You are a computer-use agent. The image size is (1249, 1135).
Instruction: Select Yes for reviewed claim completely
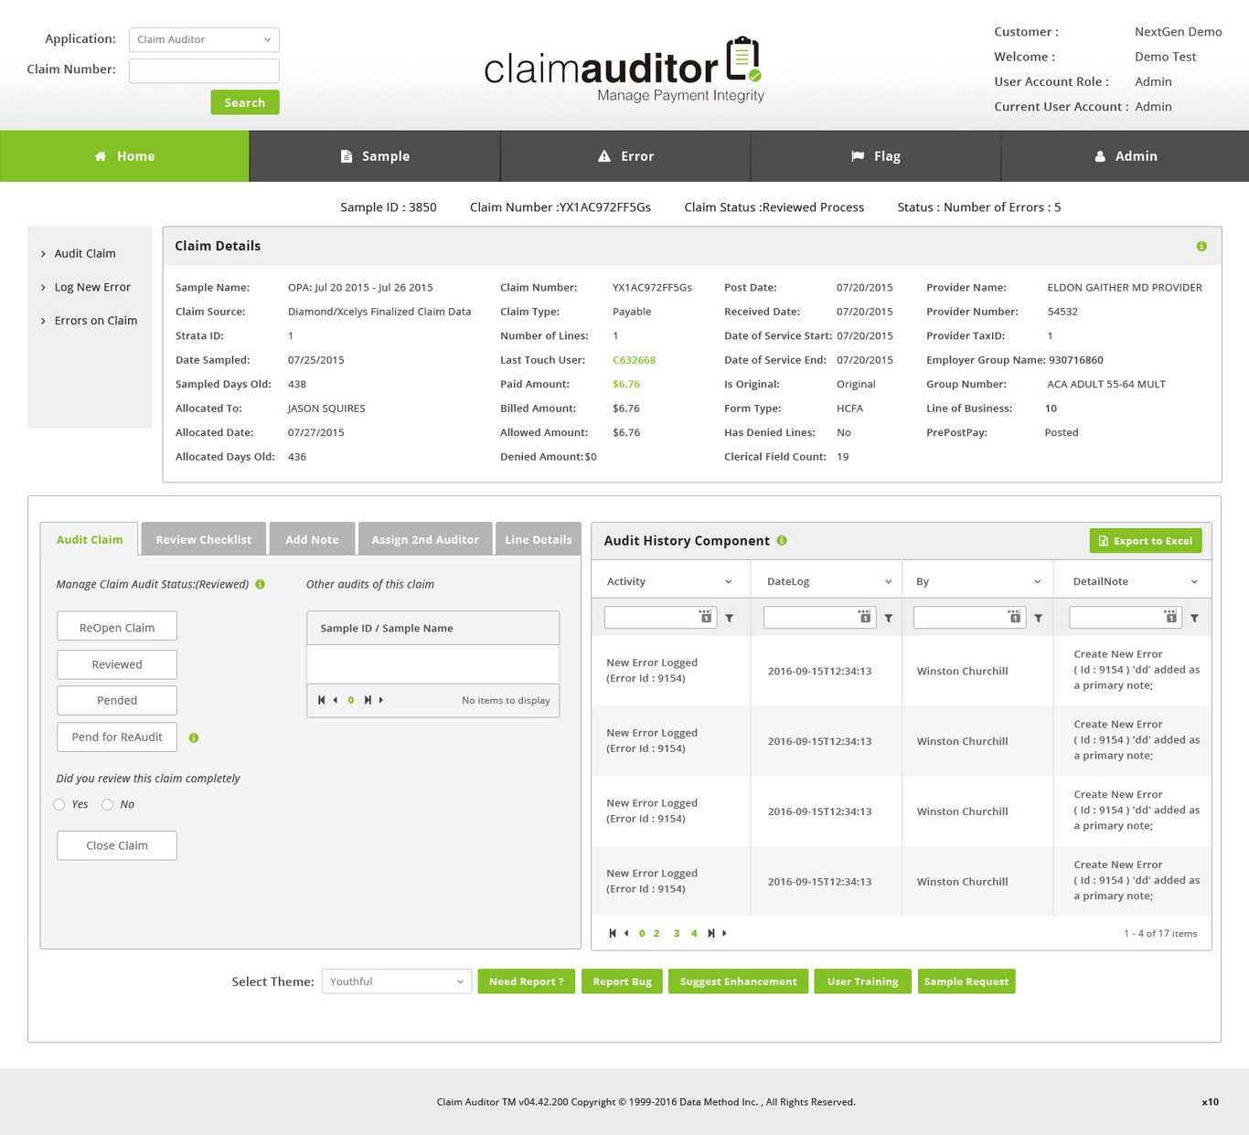coord(59,805)
